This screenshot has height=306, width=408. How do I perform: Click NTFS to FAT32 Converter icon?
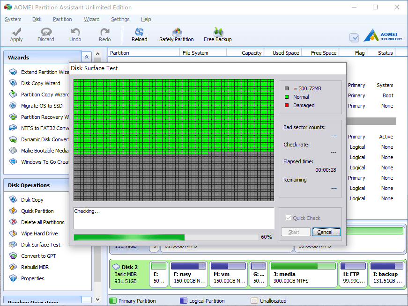13,128
